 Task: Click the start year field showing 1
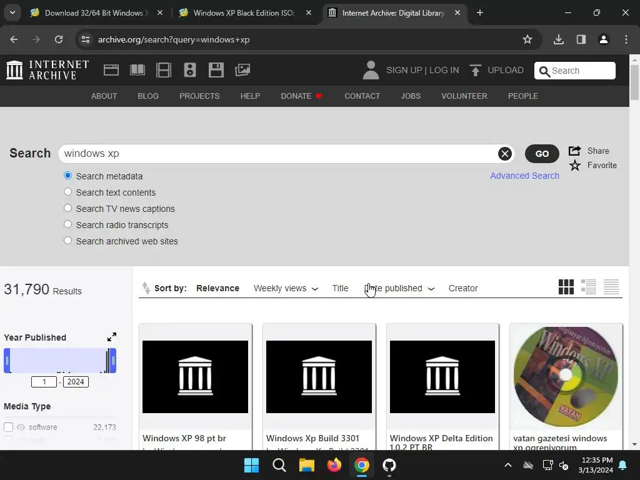point(44,382)
